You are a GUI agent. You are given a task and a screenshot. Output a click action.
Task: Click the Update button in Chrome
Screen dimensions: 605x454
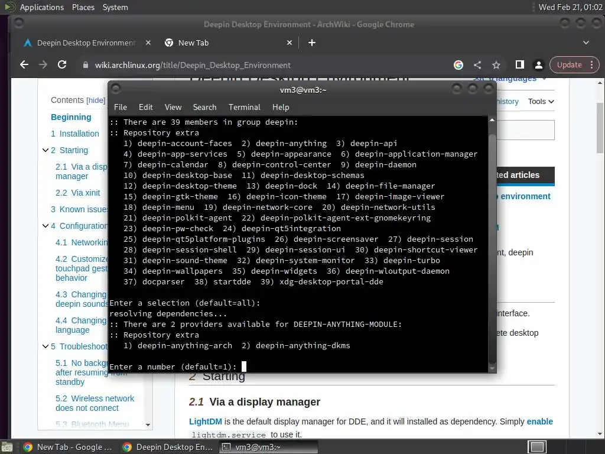tap(569, 65)
